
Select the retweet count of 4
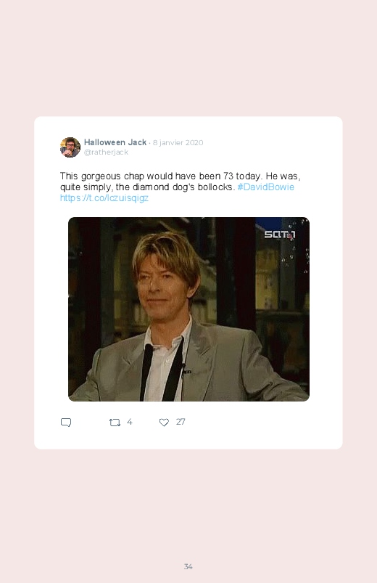(x=129, y=422)
